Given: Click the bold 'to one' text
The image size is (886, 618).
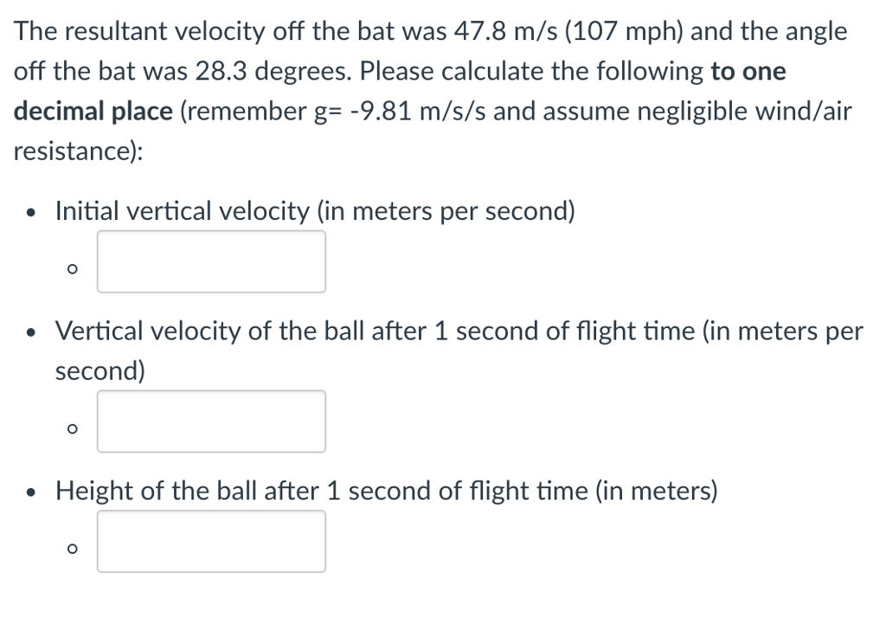Looking at the screenshot, I should tap(748, 72).
